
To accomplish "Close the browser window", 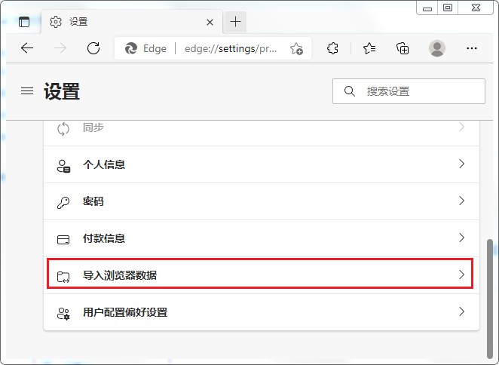I will (x=476, y=8).
